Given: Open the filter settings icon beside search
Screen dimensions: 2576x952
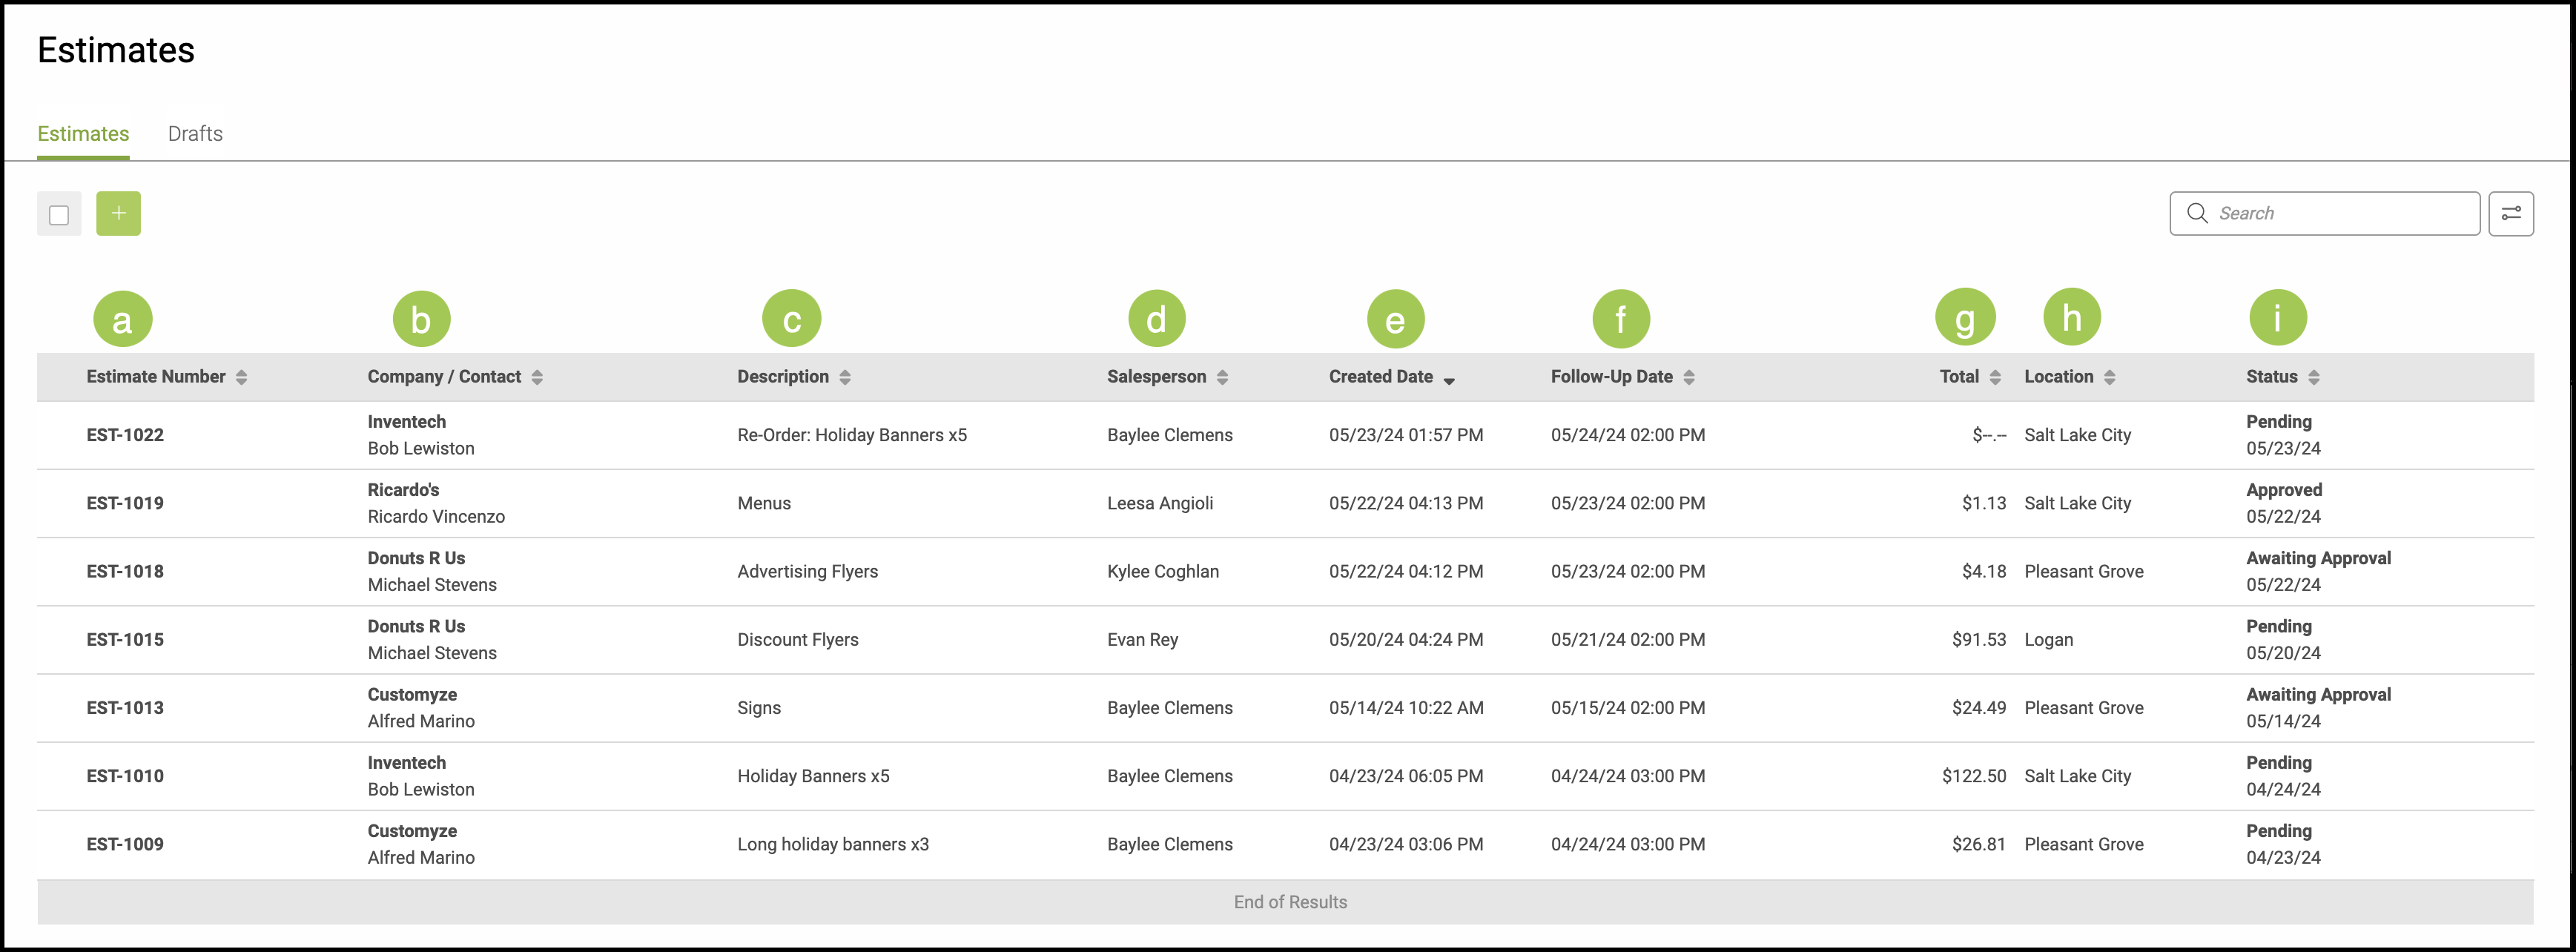Looking at the screenshot, I should [x=2510, y=214].
